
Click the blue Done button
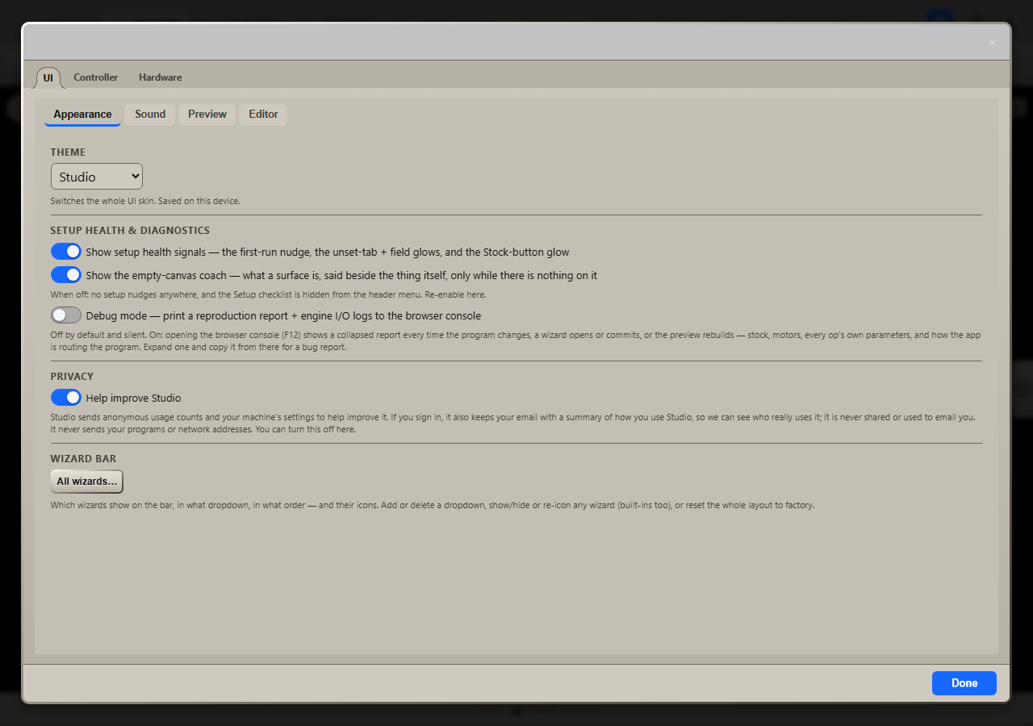964,683
